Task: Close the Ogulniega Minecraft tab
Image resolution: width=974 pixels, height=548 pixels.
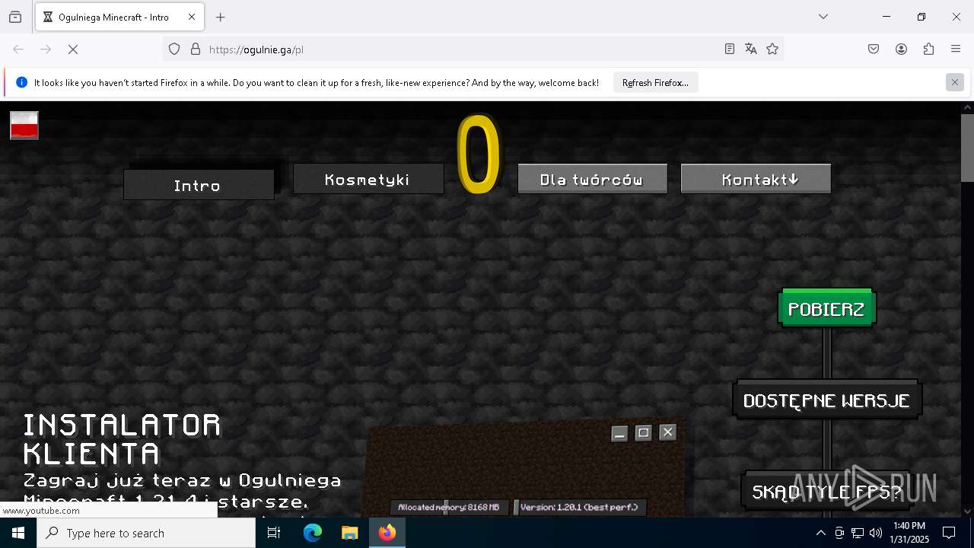Action: (x=192, y=17)
